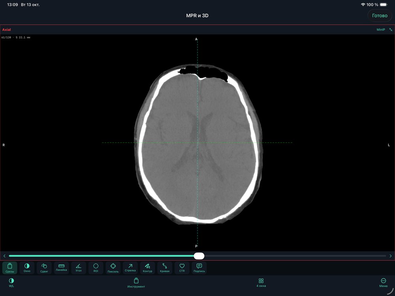Open W/L presets
This screenshot has width=395, height=296.
11,283
